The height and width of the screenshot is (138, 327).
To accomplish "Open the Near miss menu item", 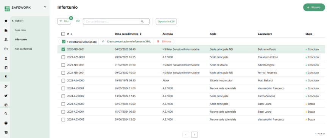I will pos(20,30).
